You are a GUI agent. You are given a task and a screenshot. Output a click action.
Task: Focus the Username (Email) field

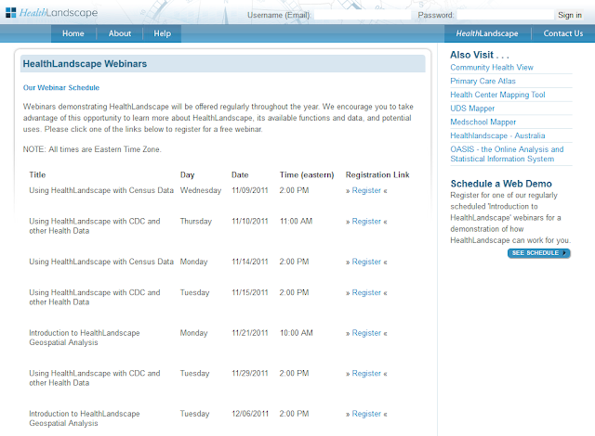click(x=363, y=15)
